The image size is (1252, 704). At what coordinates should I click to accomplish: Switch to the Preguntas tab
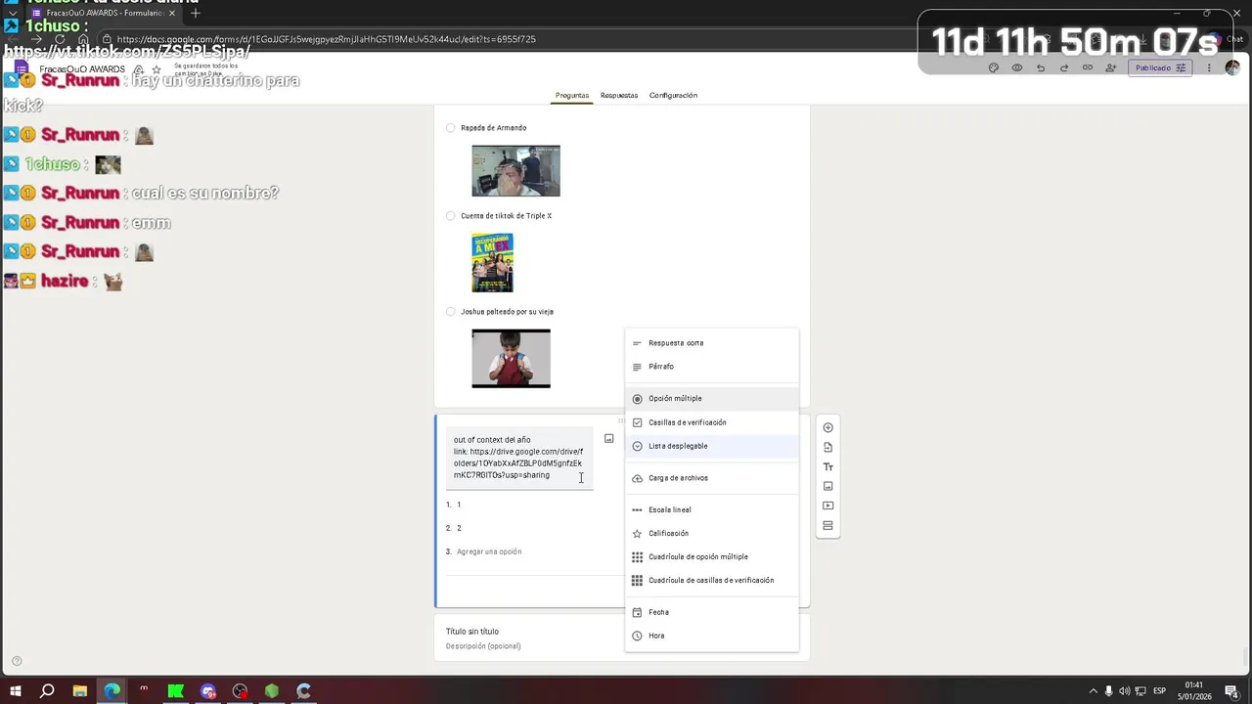pyautogui.click(x=572, y=95)
